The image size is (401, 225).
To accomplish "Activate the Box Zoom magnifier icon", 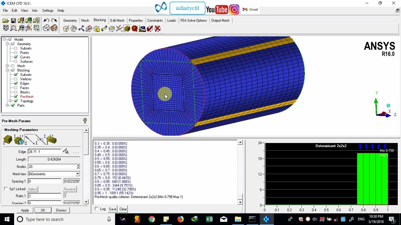I will (13, 28).
